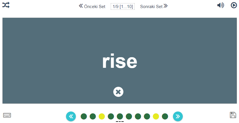This screenshot has width=239, height=123.
Task: Go to next card with the teal arrow
Action: (x=178, y=116)
